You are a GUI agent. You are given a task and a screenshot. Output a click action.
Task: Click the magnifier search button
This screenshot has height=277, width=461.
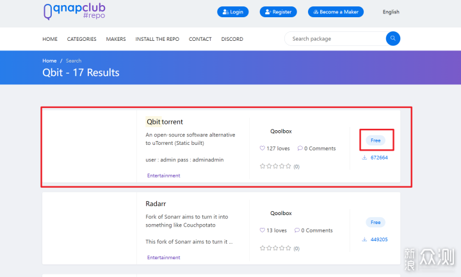(392, 38)
